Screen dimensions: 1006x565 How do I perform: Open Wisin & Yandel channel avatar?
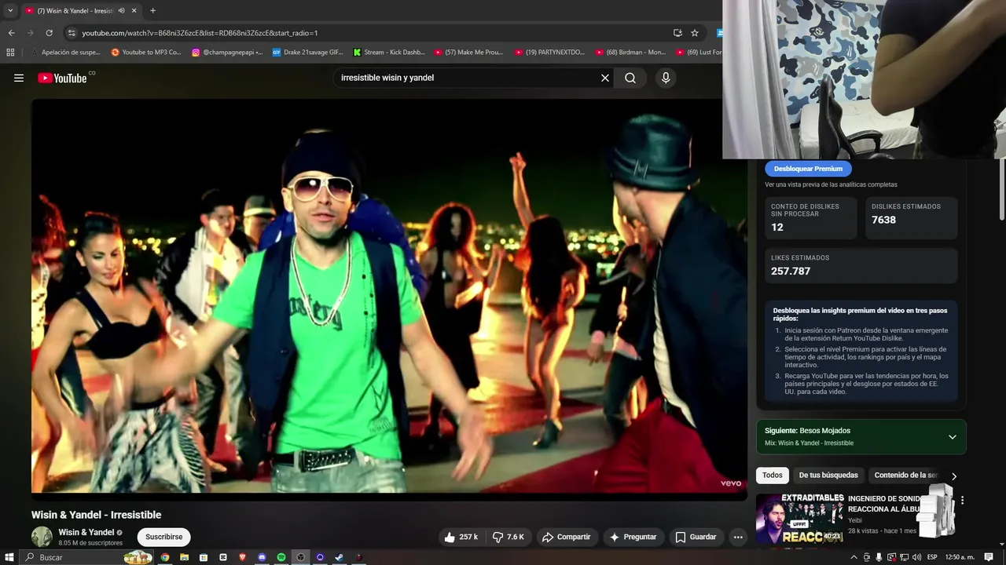pyautogui.click(x=42, y=537)
